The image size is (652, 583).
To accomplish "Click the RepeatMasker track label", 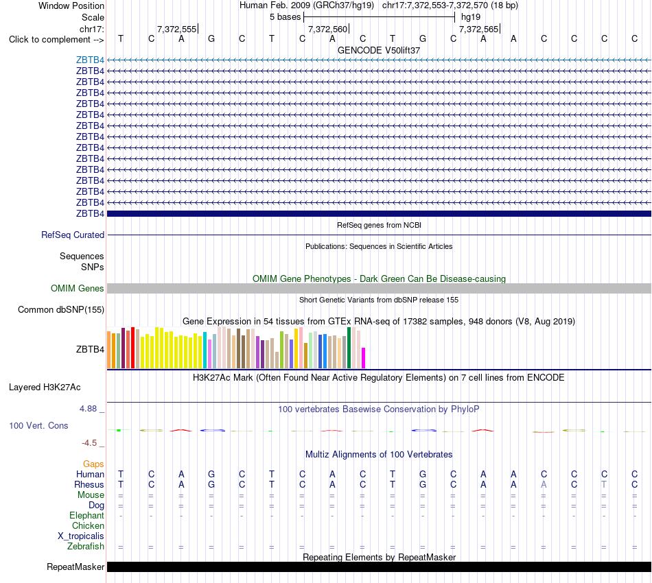I will click(x=75, y=567).
